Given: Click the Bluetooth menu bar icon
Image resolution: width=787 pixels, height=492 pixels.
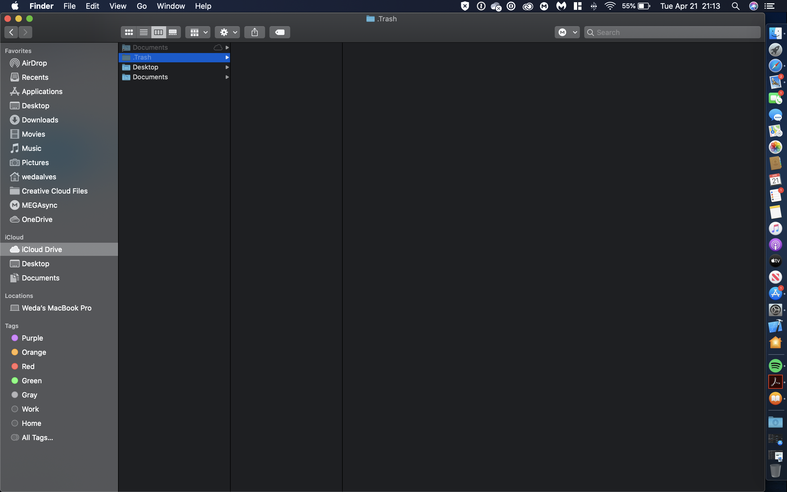Looking at the screenshot, I should point(594,6).
